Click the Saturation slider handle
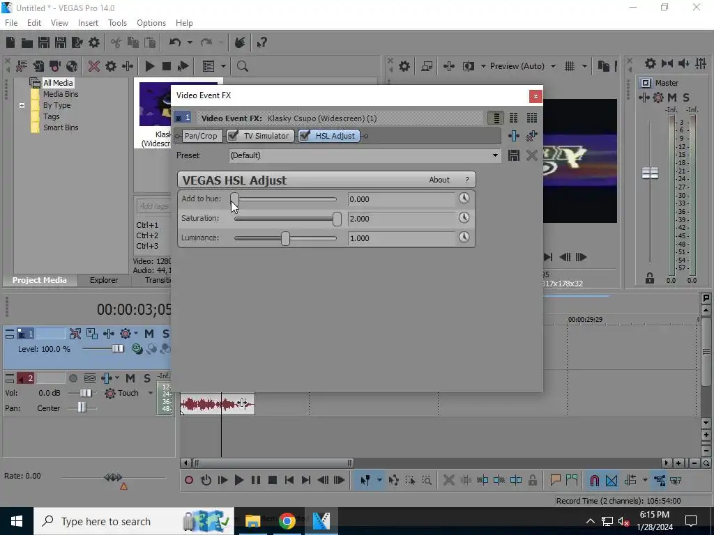714x535 pixels. (337, 219)
